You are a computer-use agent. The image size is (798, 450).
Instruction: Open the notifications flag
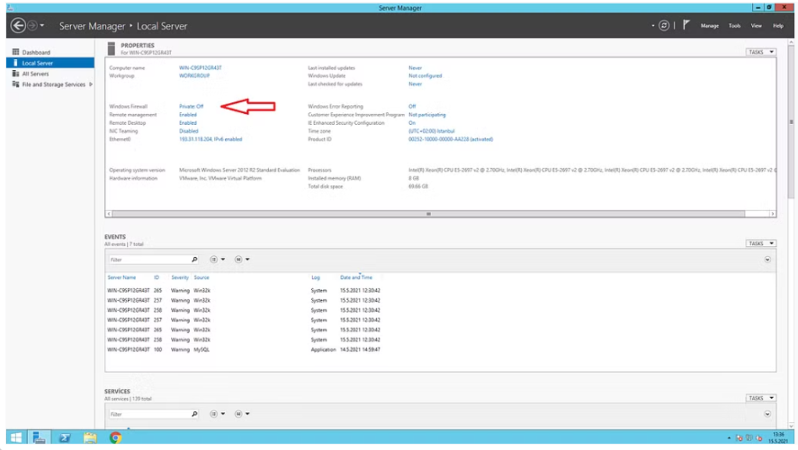[x=686, y=25]
